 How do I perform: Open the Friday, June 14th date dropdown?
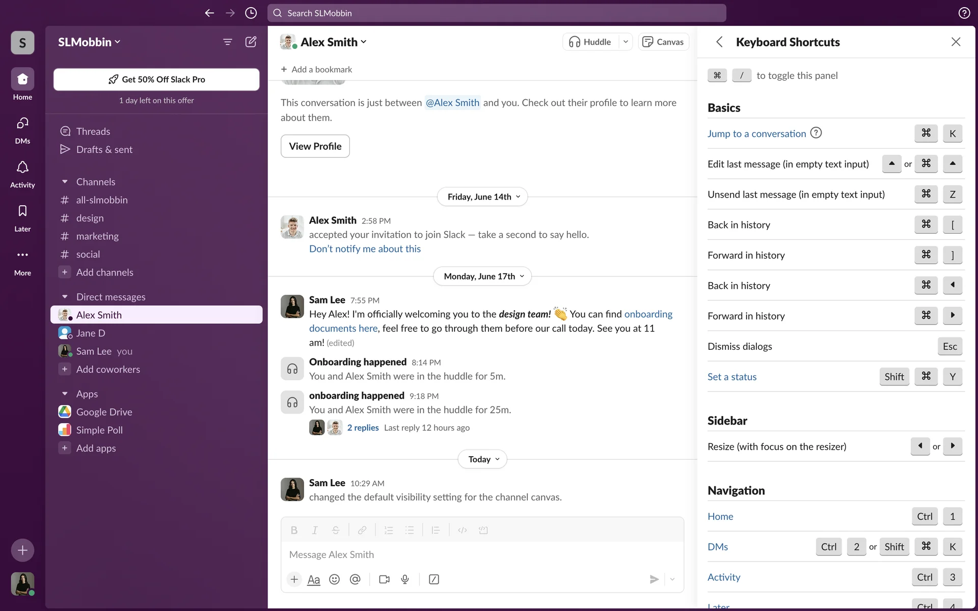click(x=482, y=197)
